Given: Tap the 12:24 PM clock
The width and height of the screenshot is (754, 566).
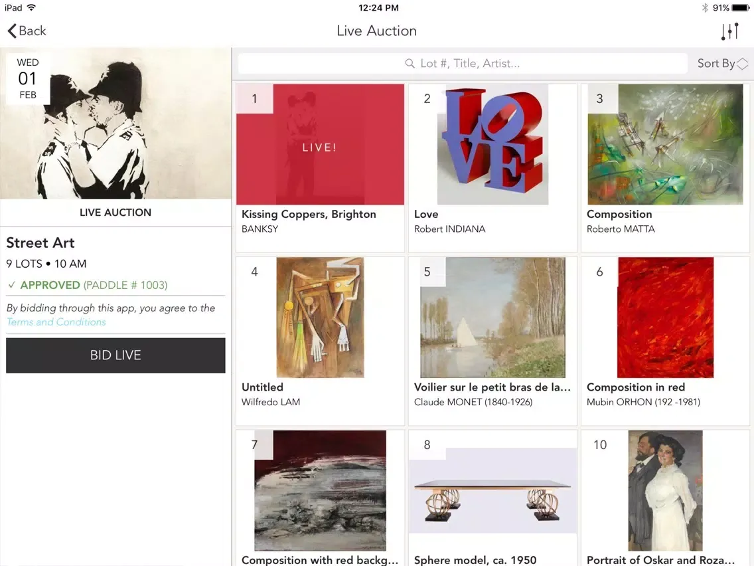Looking at the screenshot, I should coord(378,8).
